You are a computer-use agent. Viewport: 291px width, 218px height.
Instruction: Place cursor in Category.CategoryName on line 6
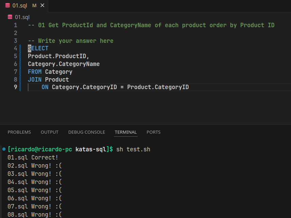pyautogui.click(x=64, y=64)
